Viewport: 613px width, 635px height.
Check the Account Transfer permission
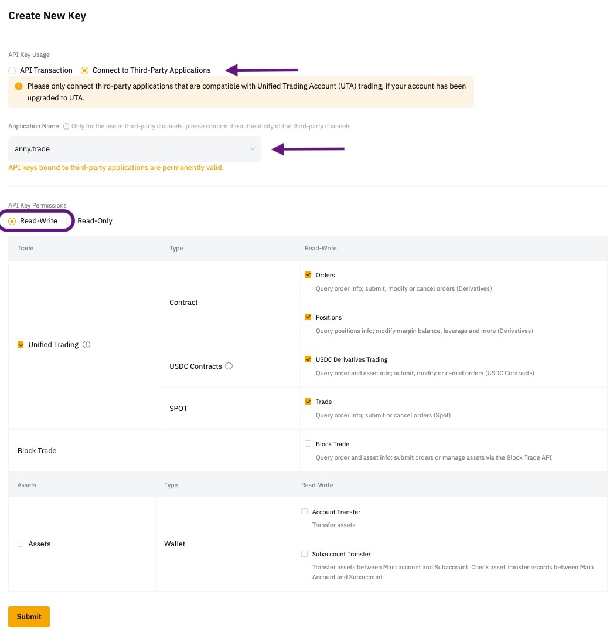305,512
